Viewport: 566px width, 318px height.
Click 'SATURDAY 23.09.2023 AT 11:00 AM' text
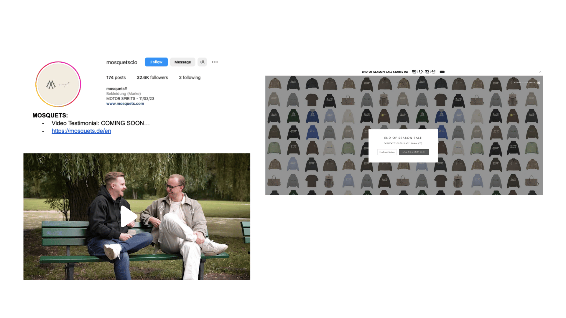tap(403, 143)
